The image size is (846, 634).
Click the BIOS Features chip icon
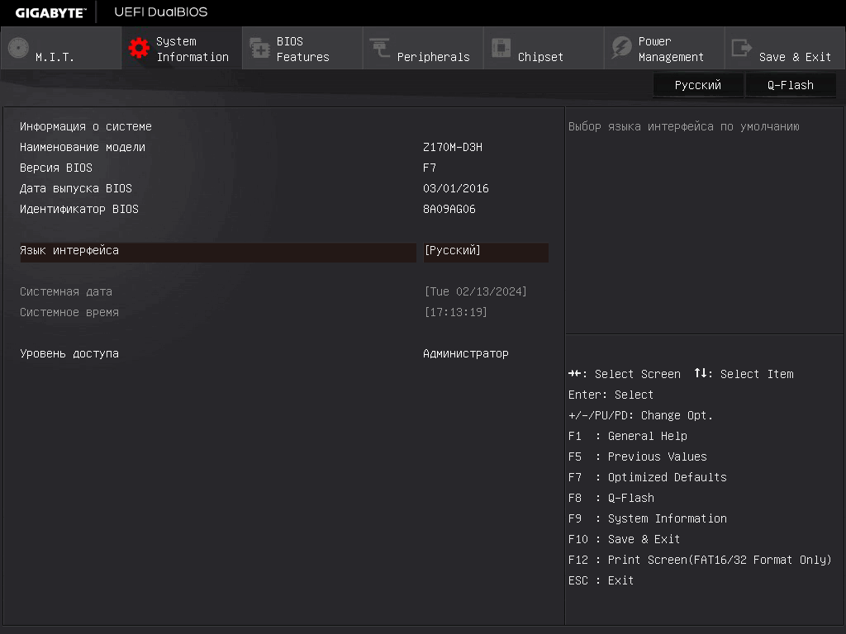point(259,48)
